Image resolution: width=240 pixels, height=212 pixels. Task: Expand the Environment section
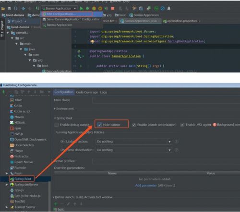tap(55, 109)
